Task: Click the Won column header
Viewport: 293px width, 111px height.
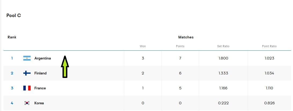Action: [143, 46]
